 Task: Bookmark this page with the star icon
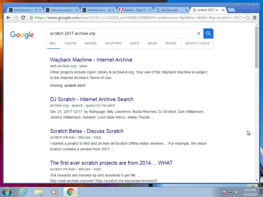tap(247, 18)
